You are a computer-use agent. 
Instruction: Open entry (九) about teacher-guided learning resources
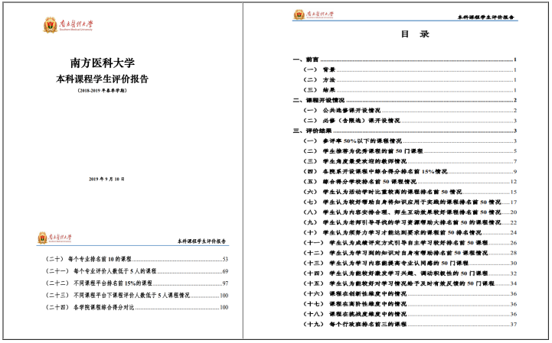(x=410, y=223)
